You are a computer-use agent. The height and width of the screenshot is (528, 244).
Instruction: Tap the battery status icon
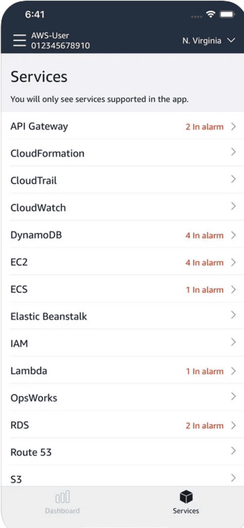(x=227, y=14)
